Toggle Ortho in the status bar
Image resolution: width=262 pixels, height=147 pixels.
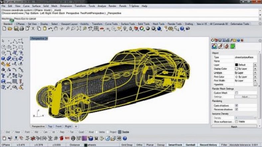[139, 145]
